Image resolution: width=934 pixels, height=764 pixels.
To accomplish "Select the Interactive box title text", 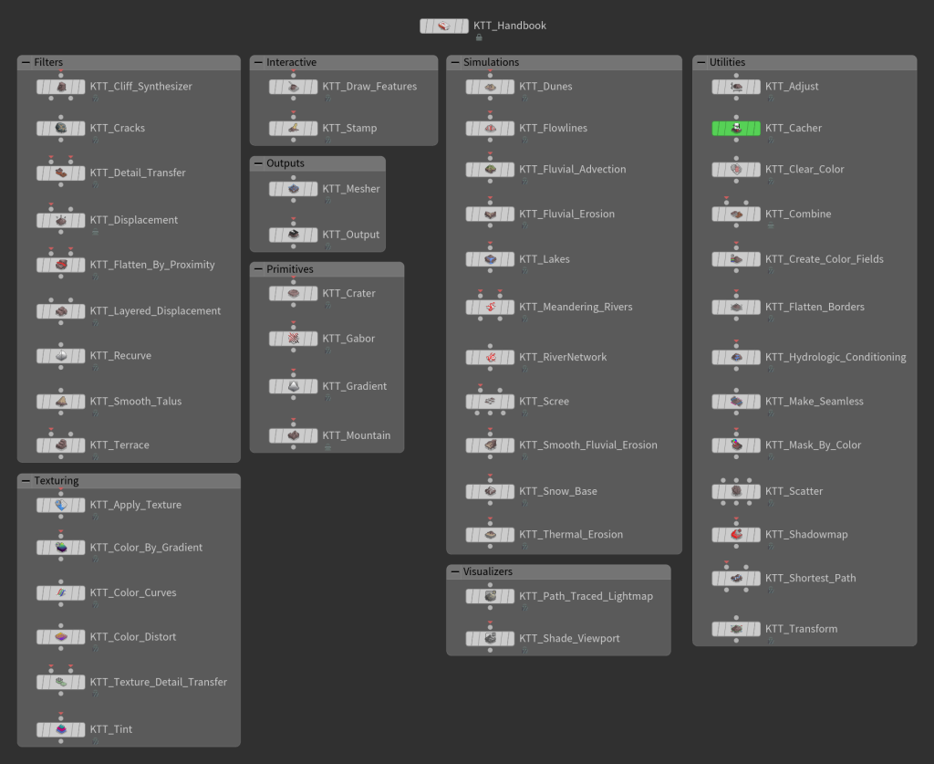I will (291, 63).
